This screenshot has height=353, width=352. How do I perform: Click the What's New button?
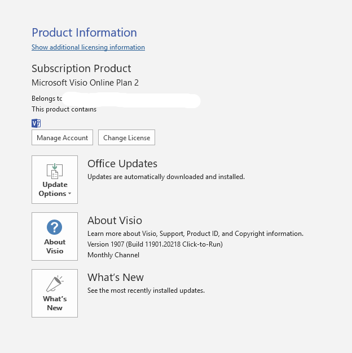(55, 293)
